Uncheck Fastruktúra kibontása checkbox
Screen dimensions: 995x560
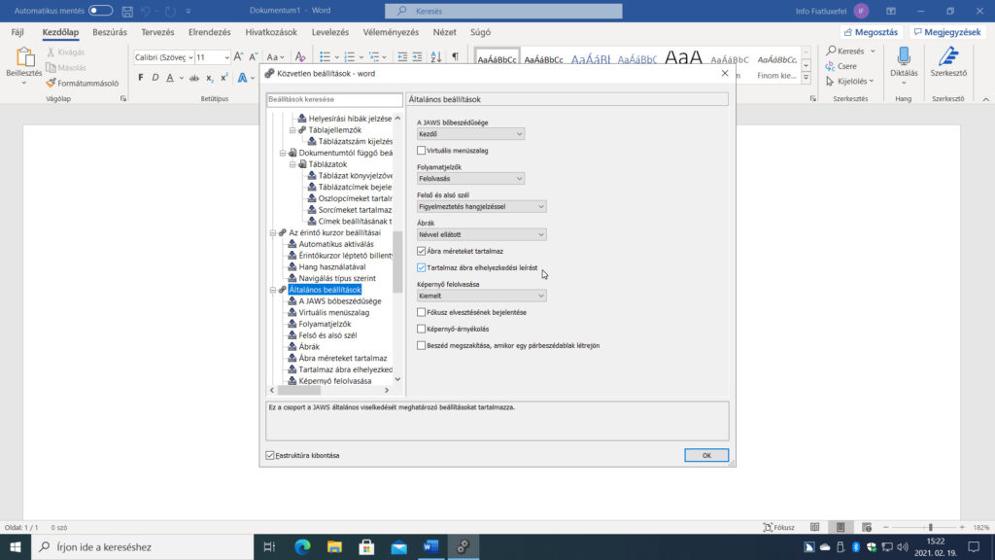pos(270,455)
